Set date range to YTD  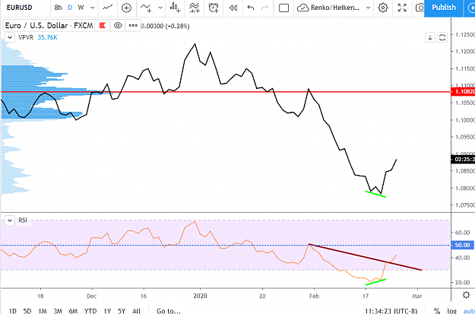90,311
